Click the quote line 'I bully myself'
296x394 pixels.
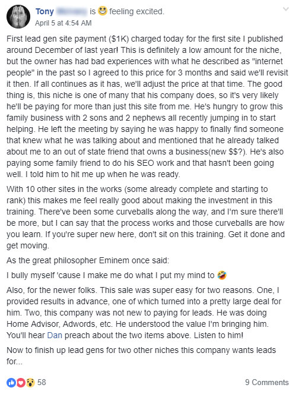point(110,275)
